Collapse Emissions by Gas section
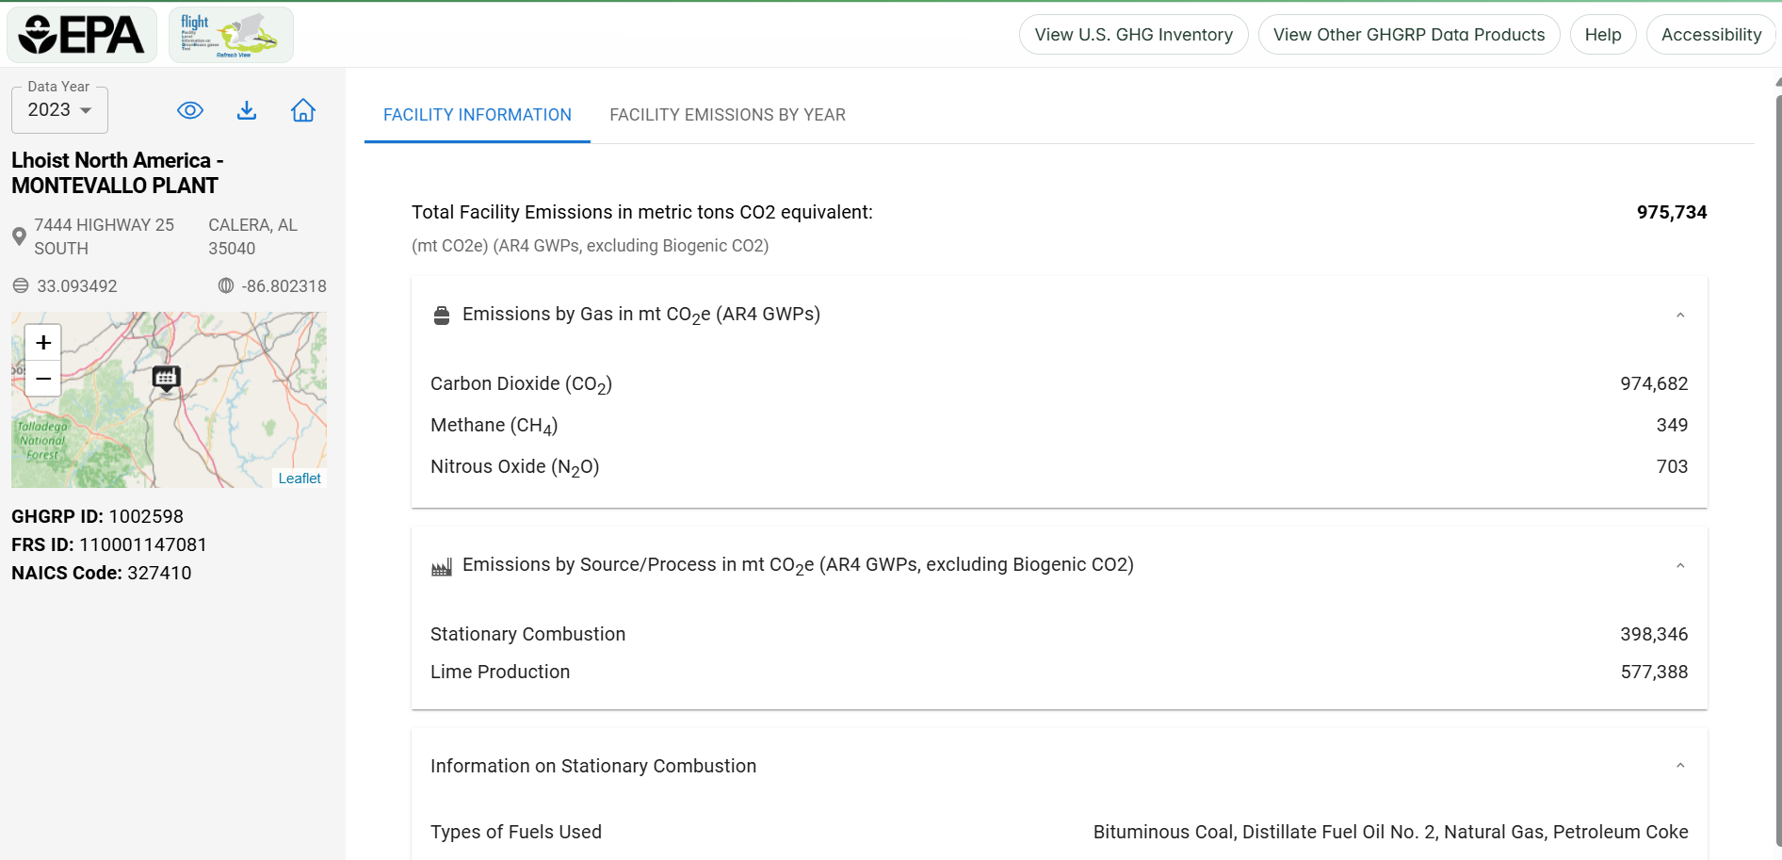Viewport: 1782px width, 860px height. point(1680,315)
